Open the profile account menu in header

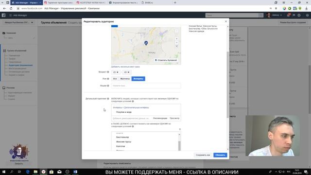(274, 15)
